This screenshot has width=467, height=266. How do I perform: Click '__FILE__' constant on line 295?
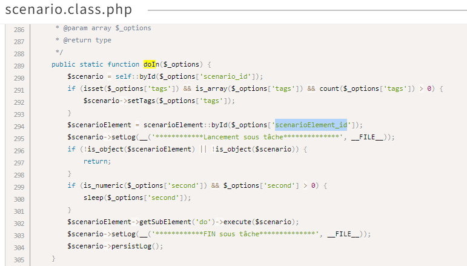(367, 137)
